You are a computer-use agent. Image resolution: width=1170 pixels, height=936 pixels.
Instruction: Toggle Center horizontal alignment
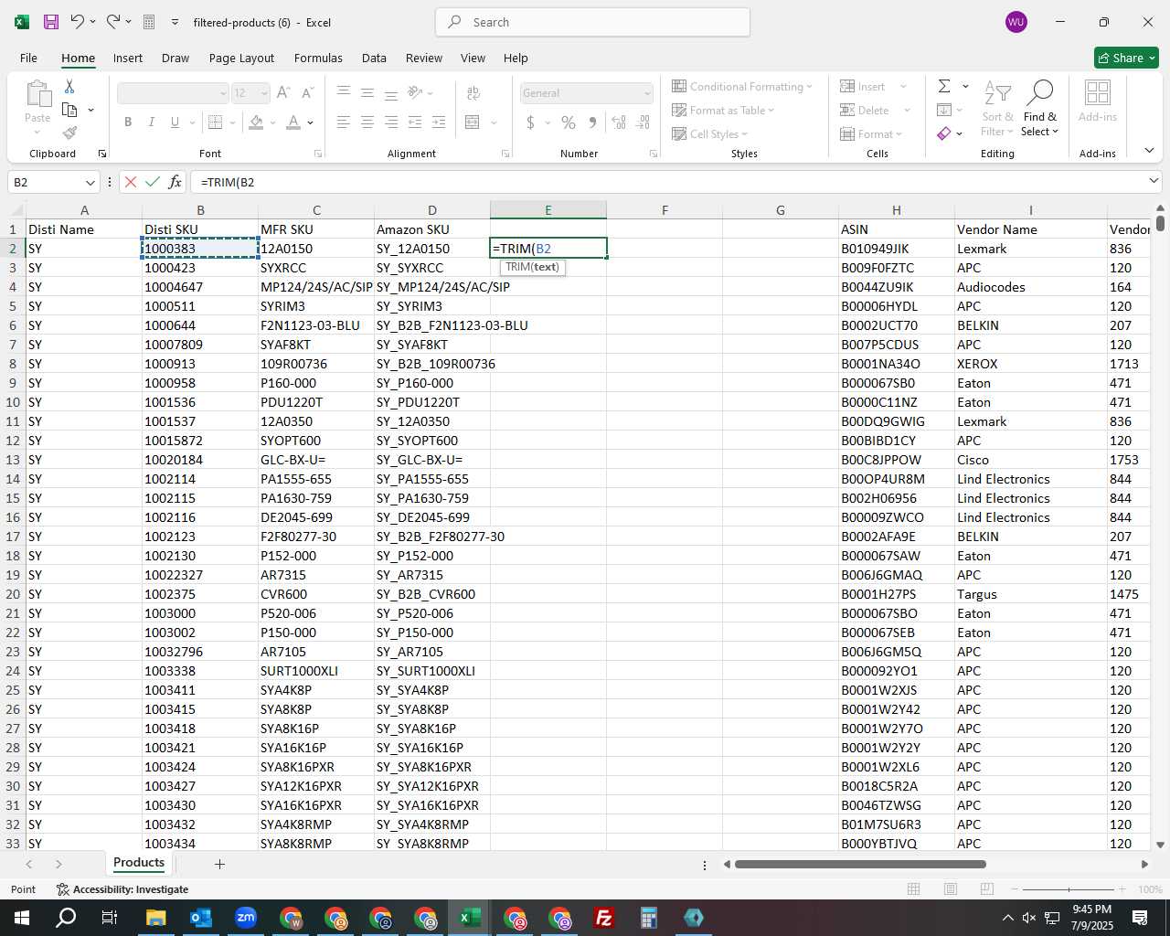(367, 122)
